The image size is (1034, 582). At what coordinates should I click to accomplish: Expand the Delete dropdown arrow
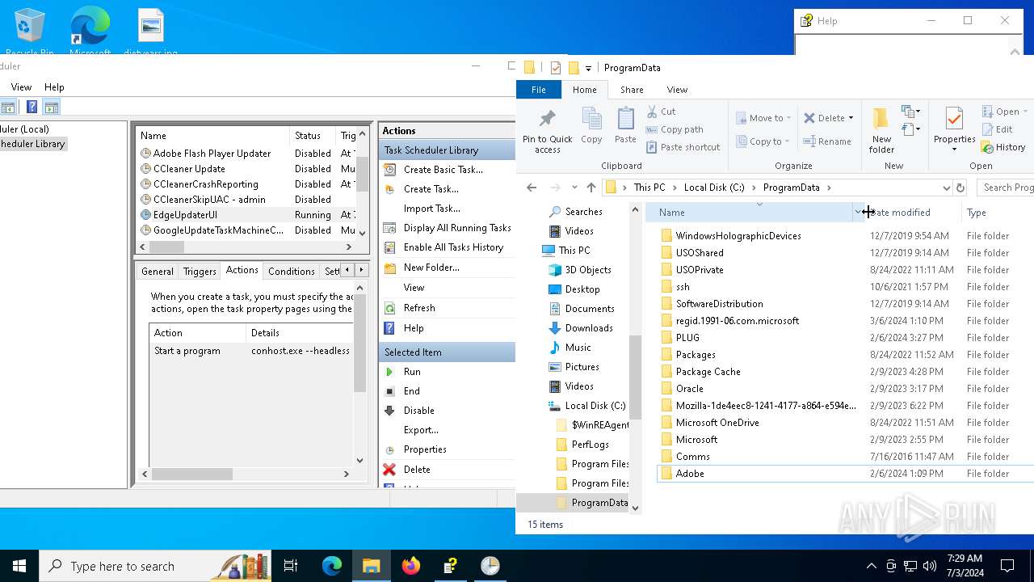click(x=851, y=118)
